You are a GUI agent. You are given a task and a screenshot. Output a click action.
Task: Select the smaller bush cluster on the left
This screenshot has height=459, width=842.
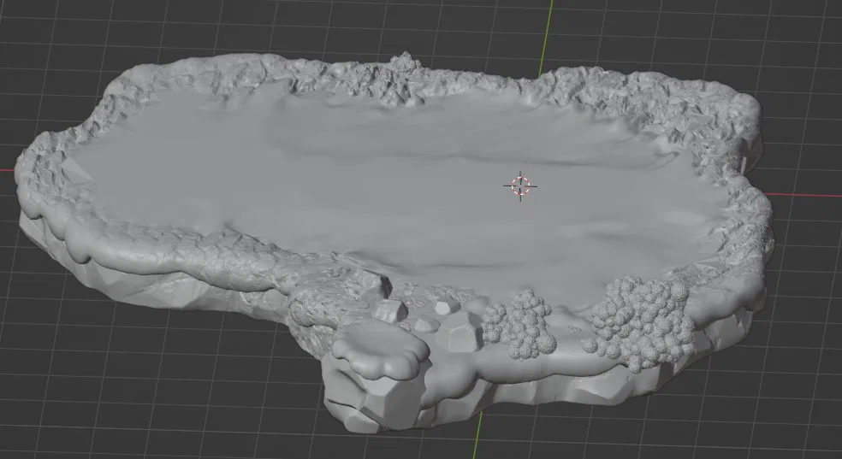(519, 324)
